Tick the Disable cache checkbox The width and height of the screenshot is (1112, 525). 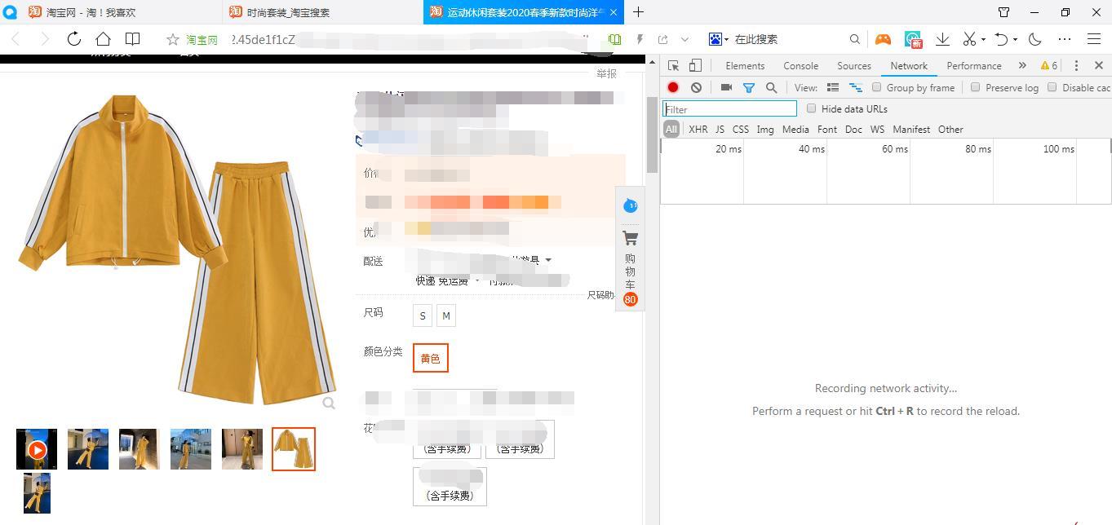[x=1052, y=87]
